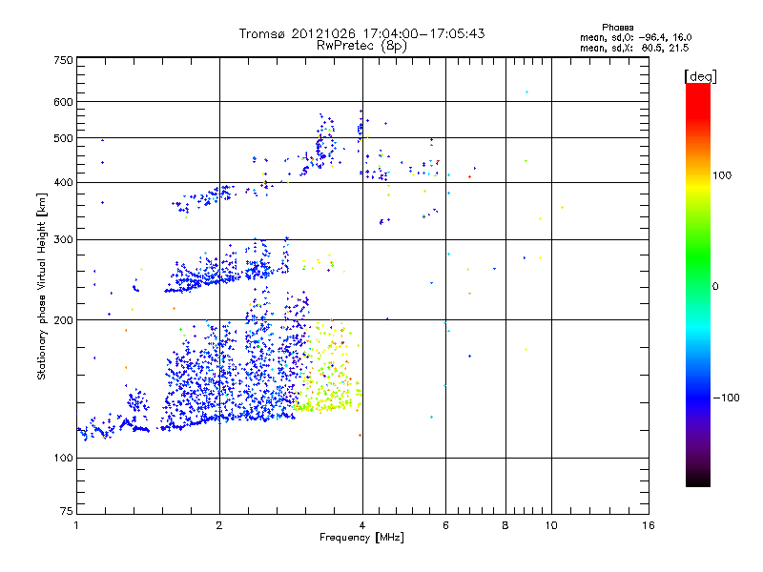Click the colorbar tick label '0'
This screenshot has width=763, height=572.
coord(715,287)
